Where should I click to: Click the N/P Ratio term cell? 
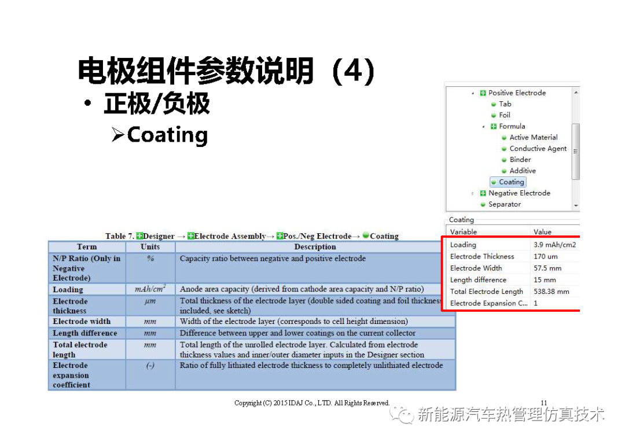[87, 268]
